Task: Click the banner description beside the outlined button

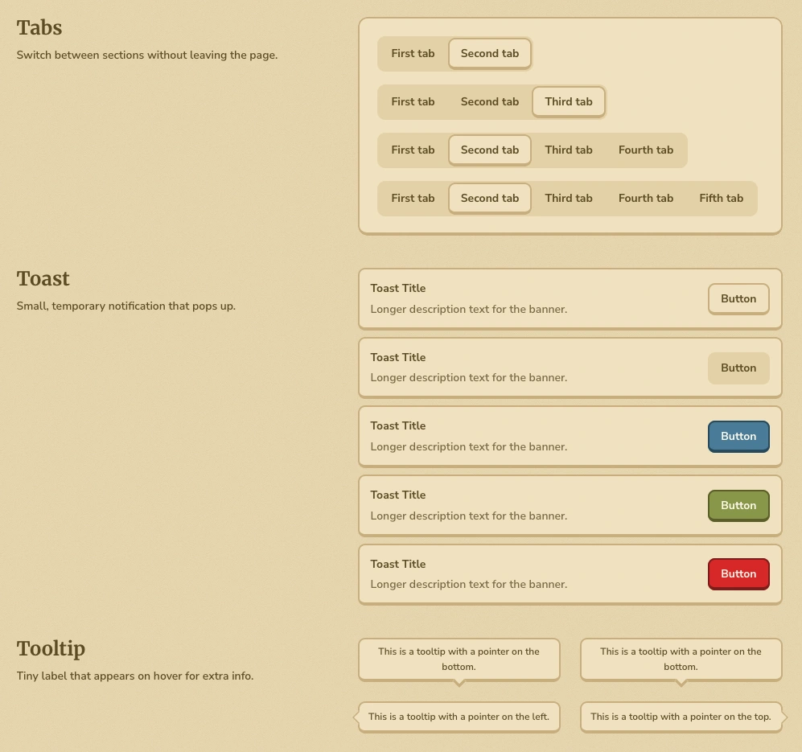Action: pyautogui.click(x=468, y=310)
